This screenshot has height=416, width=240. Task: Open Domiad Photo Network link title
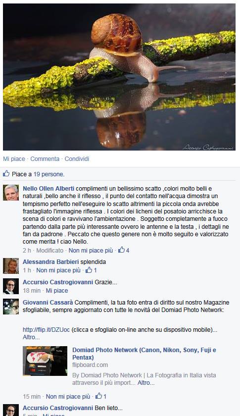[x=144, y=354]
